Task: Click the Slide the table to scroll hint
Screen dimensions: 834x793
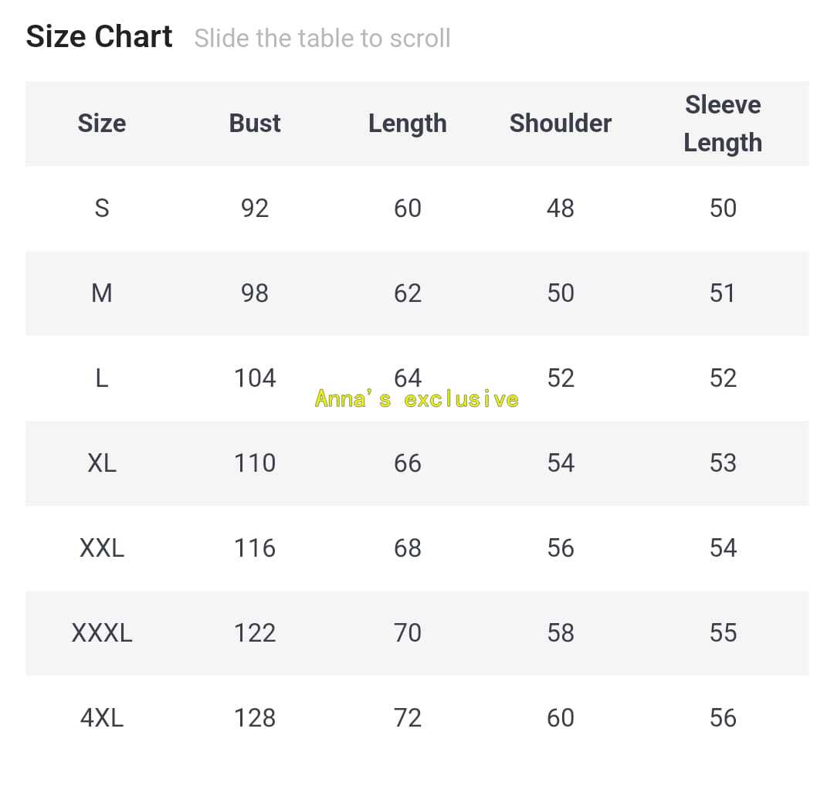Action: tap(322, 38)
